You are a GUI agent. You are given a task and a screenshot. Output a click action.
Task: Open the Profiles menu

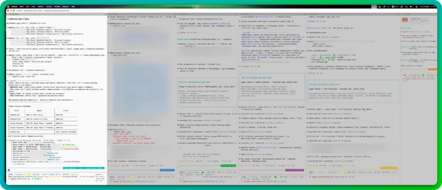57,6
